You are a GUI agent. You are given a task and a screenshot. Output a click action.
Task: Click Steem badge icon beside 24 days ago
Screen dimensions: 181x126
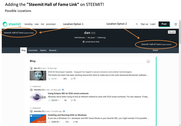tap(63, 90)
